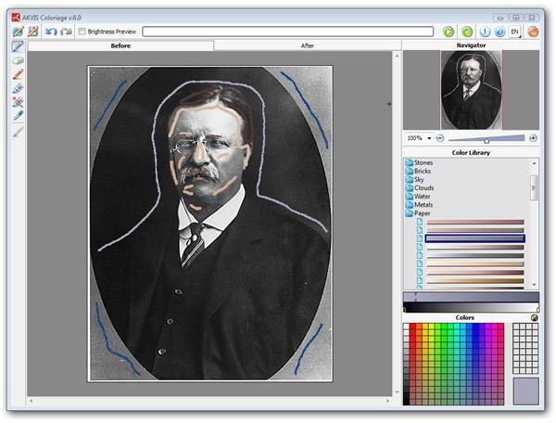The height and width of the screenshot is (423, 556).
Task: Click the AKVIS Coloriage title bar icon
Action: [x=16, y=17]
